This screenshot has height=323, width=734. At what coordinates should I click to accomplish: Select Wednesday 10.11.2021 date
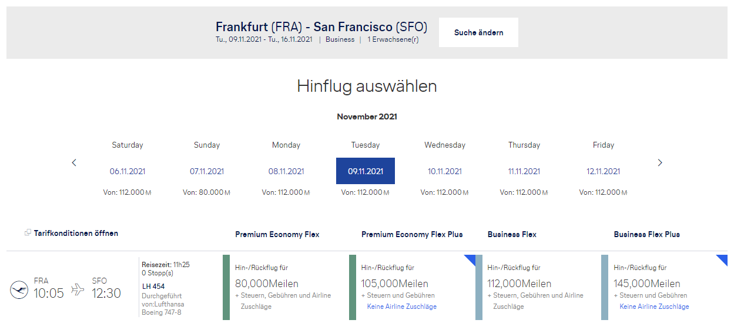pos(445,171)
